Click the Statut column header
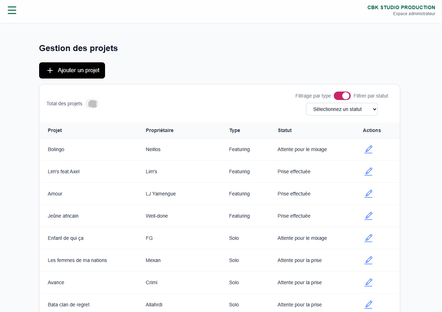Image resolution: width=442 pixels, height=312 pixels. pyautogui.click(x=285, y=130)
